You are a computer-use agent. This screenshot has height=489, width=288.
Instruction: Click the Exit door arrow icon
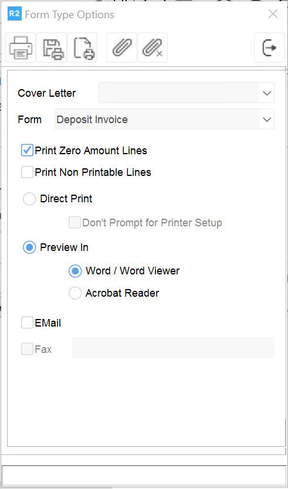269,47
